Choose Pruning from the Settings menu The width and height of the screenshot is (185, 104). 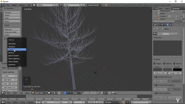tap(17, 53)
